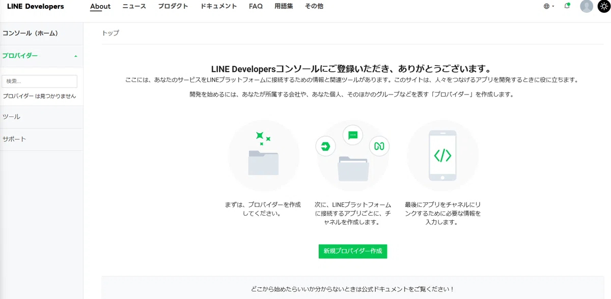The width and height of the screenshot is (611, 299).
Task: Open the user profile avatar
Action: 587,6
